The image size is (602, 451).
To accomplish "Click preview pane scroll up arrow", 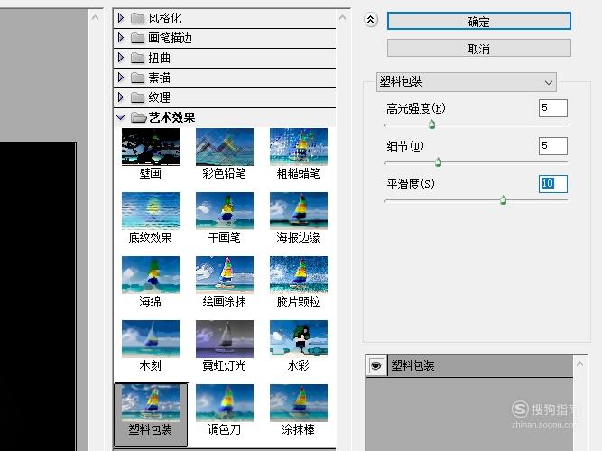I will coord(95,18).
